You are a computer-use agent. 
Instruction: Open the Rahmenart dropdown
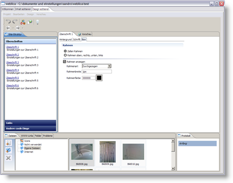click(x=109, y=66)
